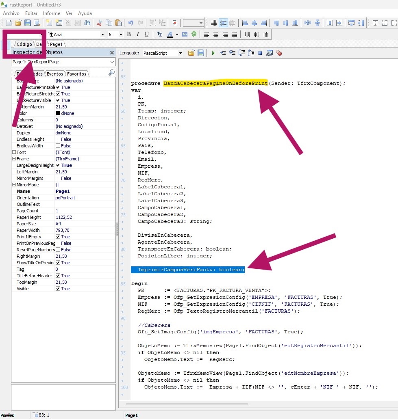Switch to the Page1 designer tab
The width and height of the screenshot is (398, 419).
tap(56, 44)
